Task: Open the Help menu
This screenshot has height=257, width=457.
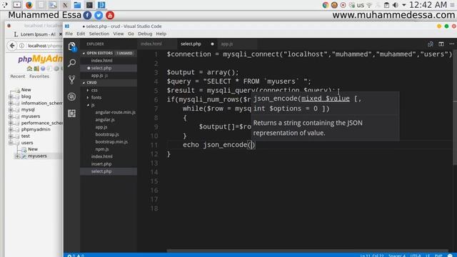Action: (161, 34)
